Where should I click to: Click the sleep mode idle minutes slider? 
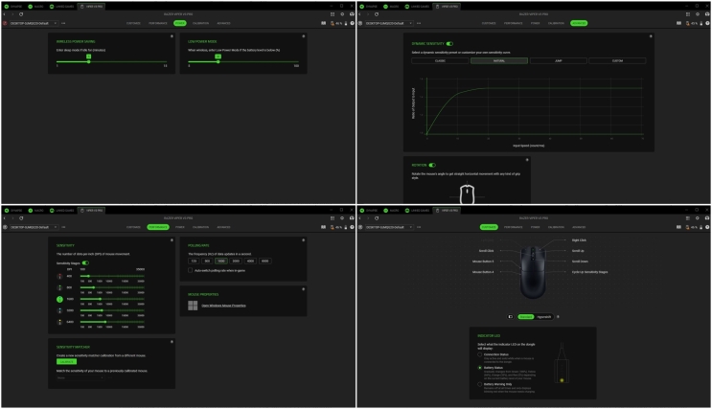(112, 61)
